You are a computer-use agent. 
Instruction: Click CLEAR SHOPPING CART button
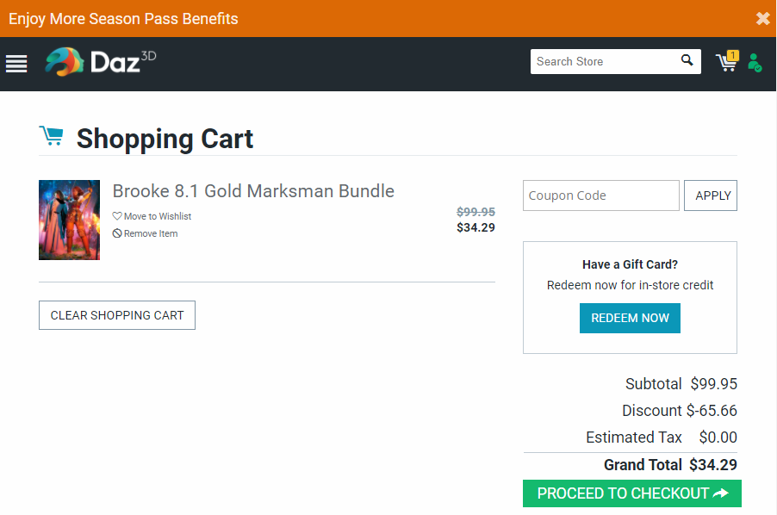(117, 315)
